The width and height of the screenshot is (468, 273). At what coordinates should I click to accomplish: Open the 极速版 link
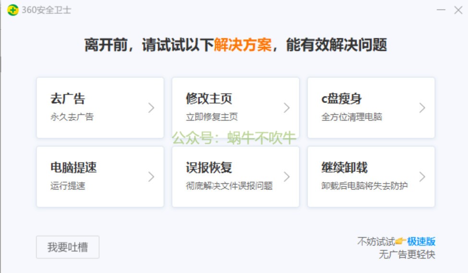coord(421,242)
